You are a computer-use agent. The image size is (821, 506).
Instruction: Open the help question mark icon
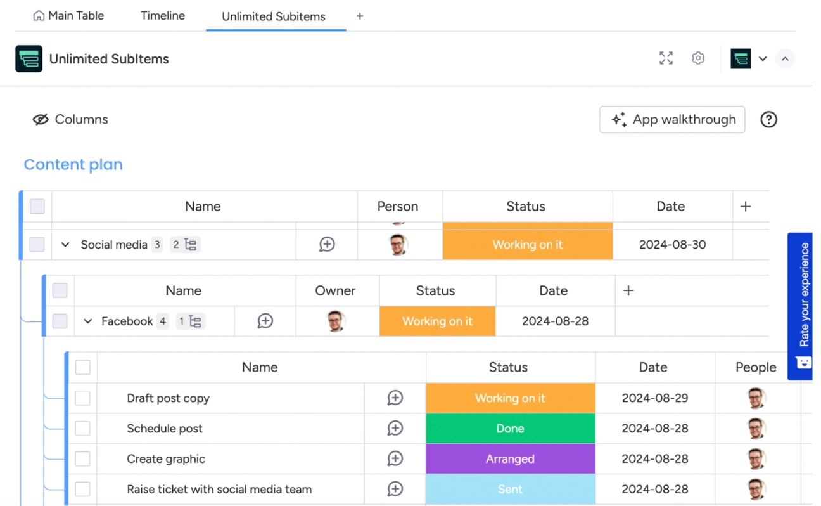coord(768,119)
